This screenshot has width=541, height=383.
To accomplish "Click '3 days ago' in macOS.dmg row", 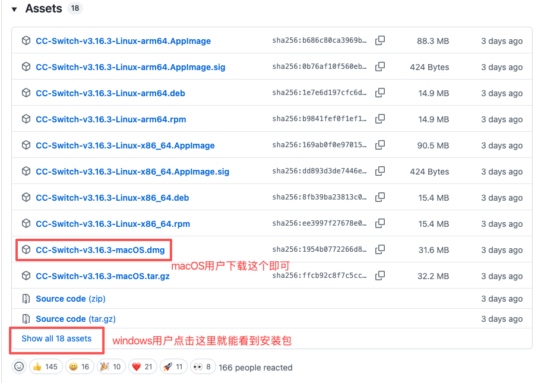I will 502,250.
